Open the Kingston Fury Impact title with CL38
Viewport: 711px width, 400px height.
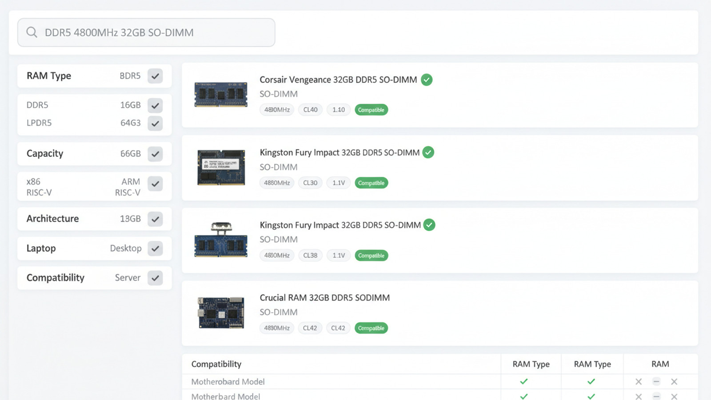pos(340,225)
